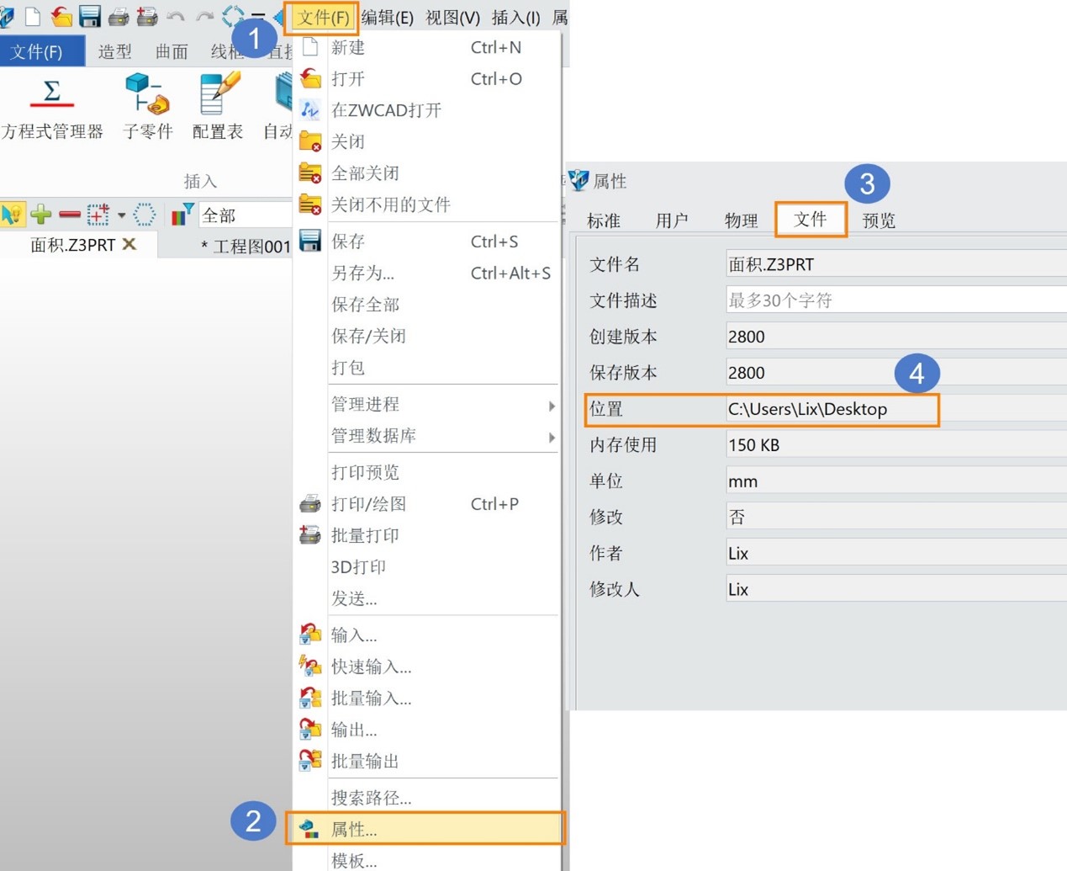Select 批量输入... menu entry
Image resolution: width=1067 pixels, height=871 pixels.
tap(427, 698)
